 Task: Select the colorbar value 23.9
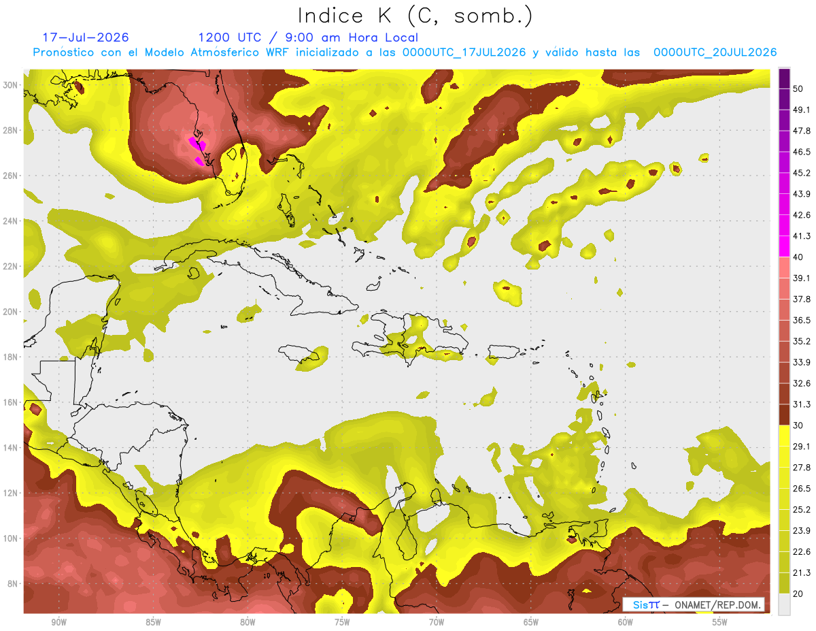pyautogui.click(x=802, y=530)
